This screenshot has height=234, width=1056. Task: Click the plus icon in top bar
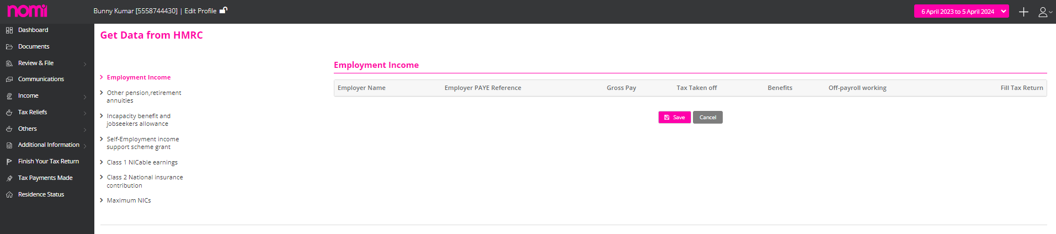[x=1023, y=12]
